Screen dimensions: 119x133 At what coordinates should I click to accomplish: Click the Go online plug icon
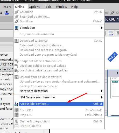point(16,12)
